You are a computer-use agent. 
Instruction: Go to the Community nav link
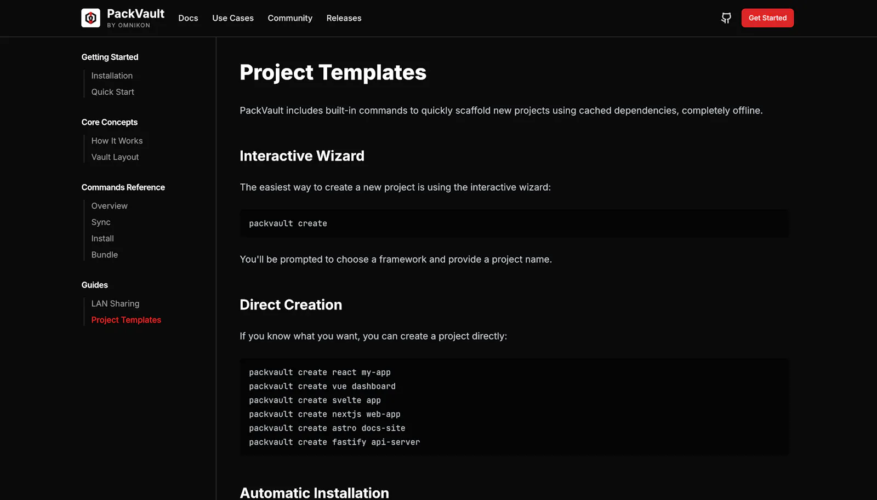(290, 18)
